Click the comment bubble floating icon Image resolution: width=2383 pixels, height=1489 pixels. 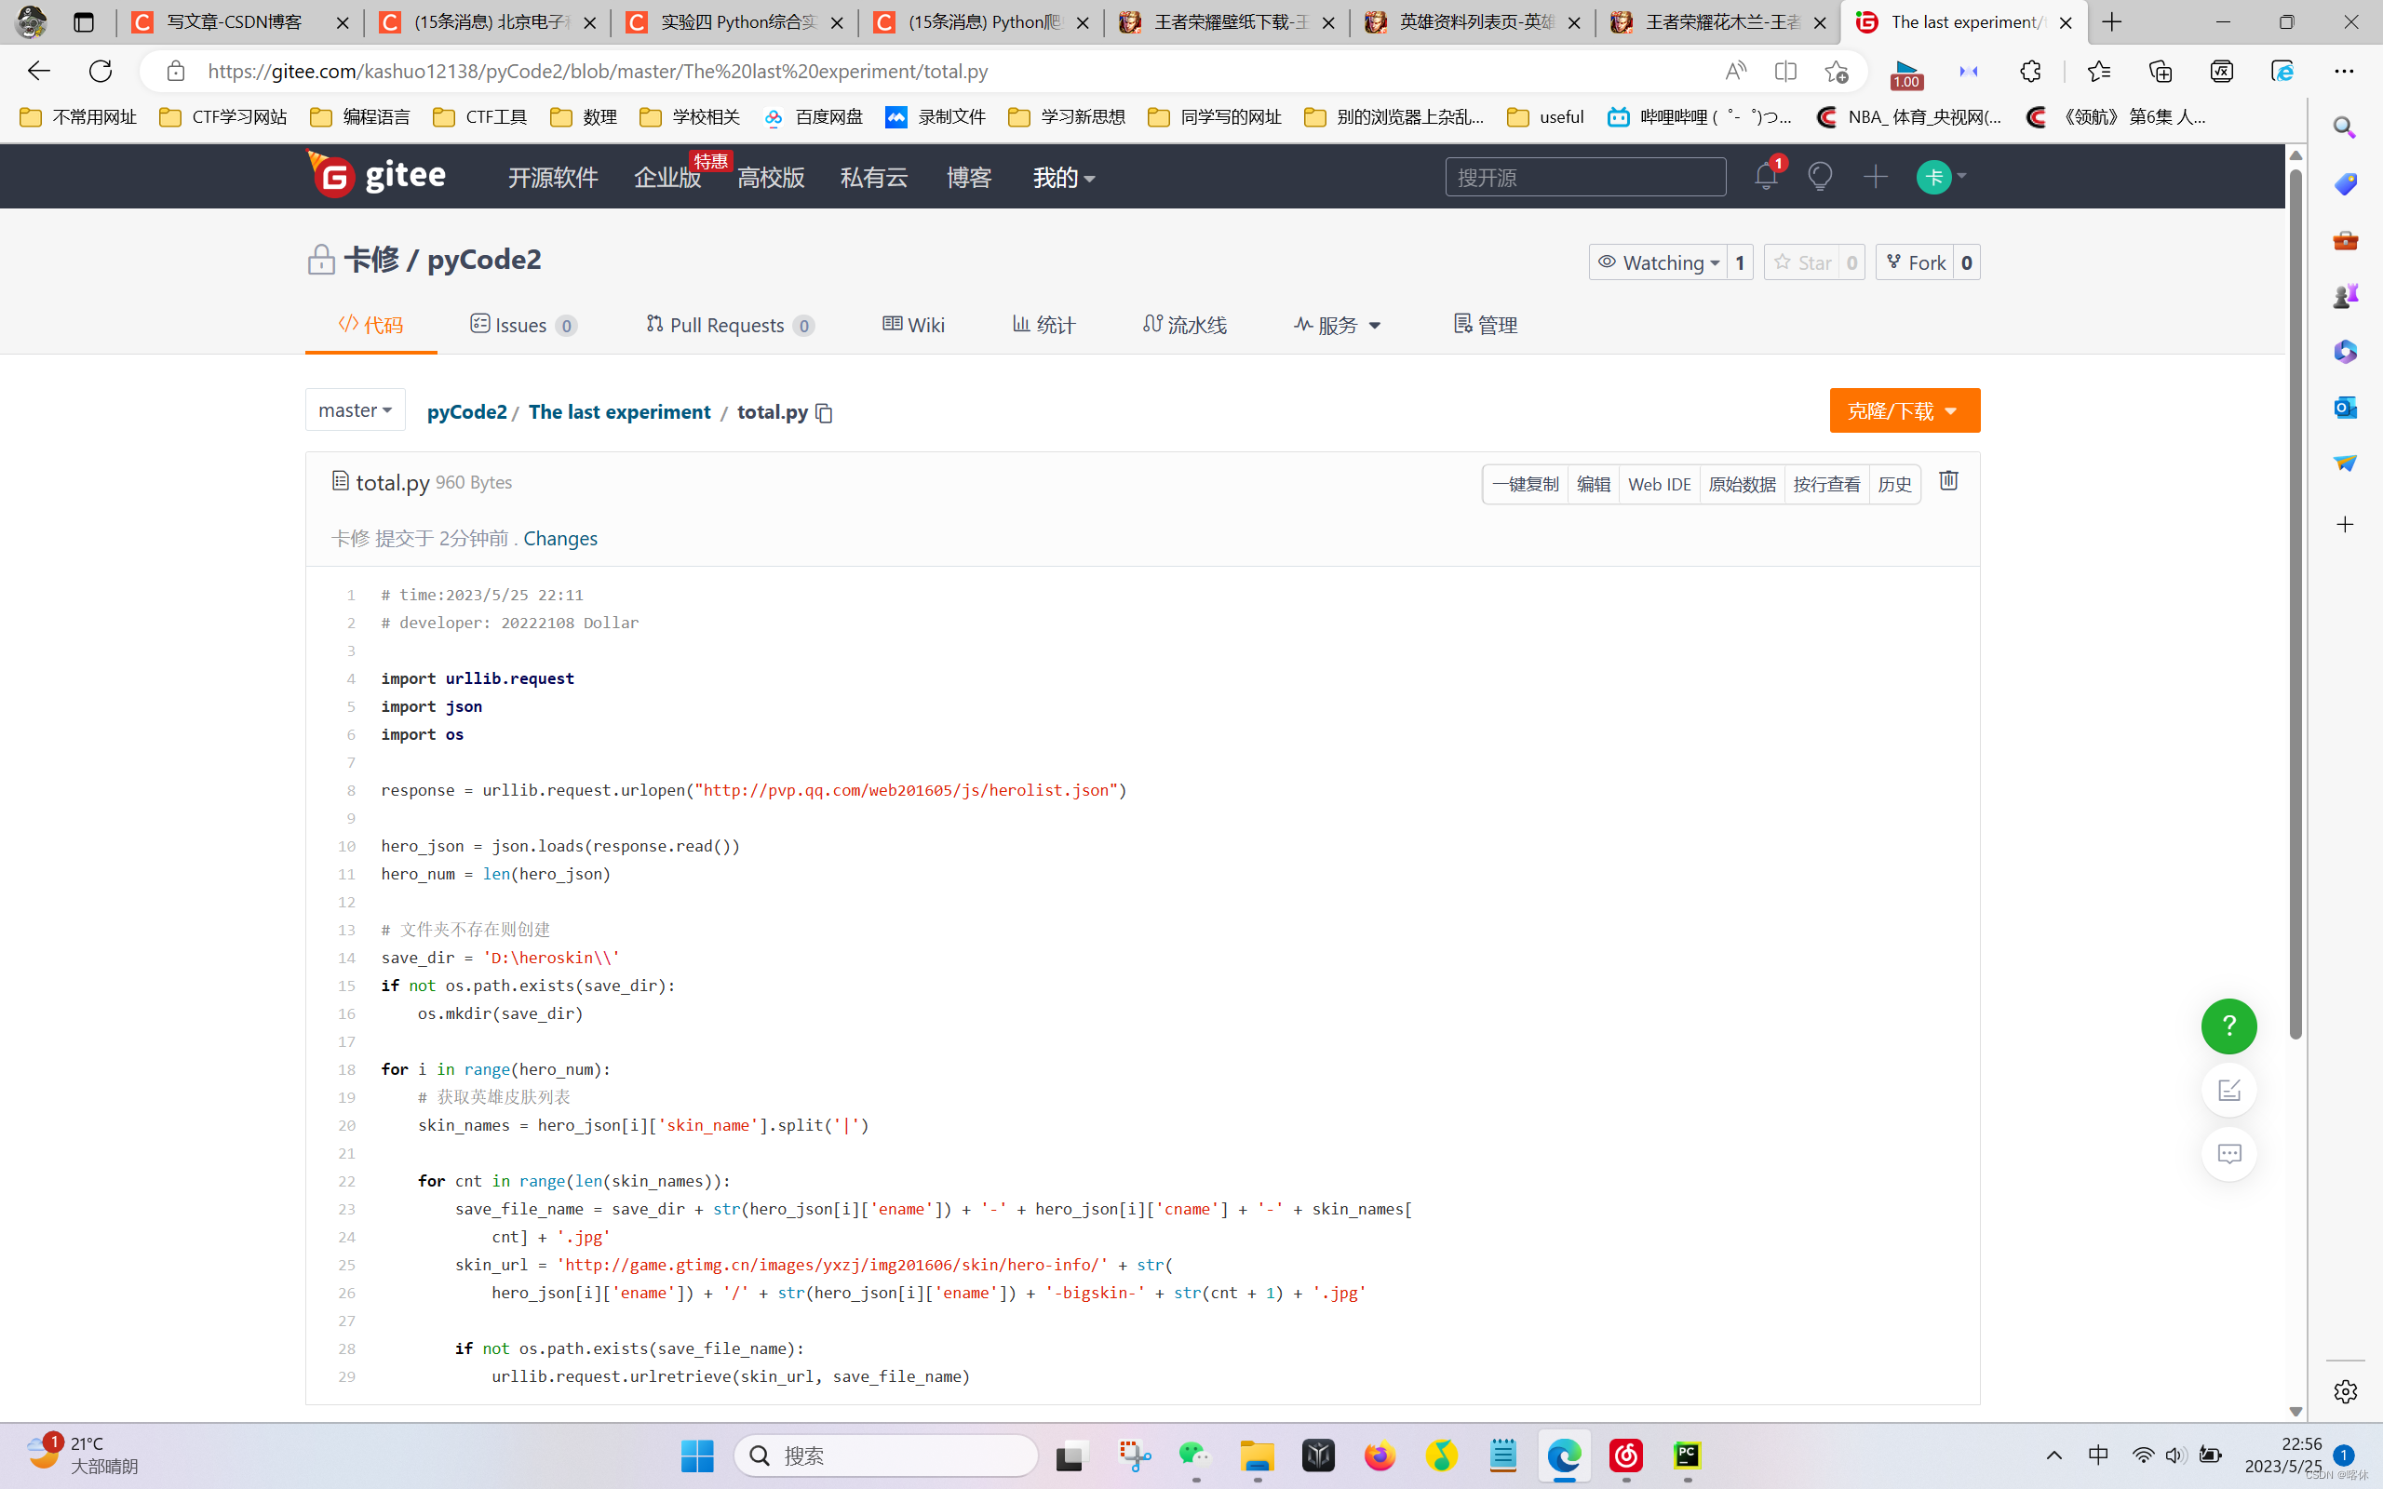pyautogui.click(x=2228, y=1153)
